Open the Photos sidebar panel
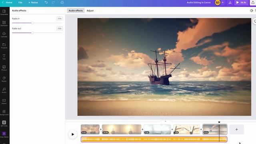Viewport: 256px width, 144px height. tap(4, 68)
